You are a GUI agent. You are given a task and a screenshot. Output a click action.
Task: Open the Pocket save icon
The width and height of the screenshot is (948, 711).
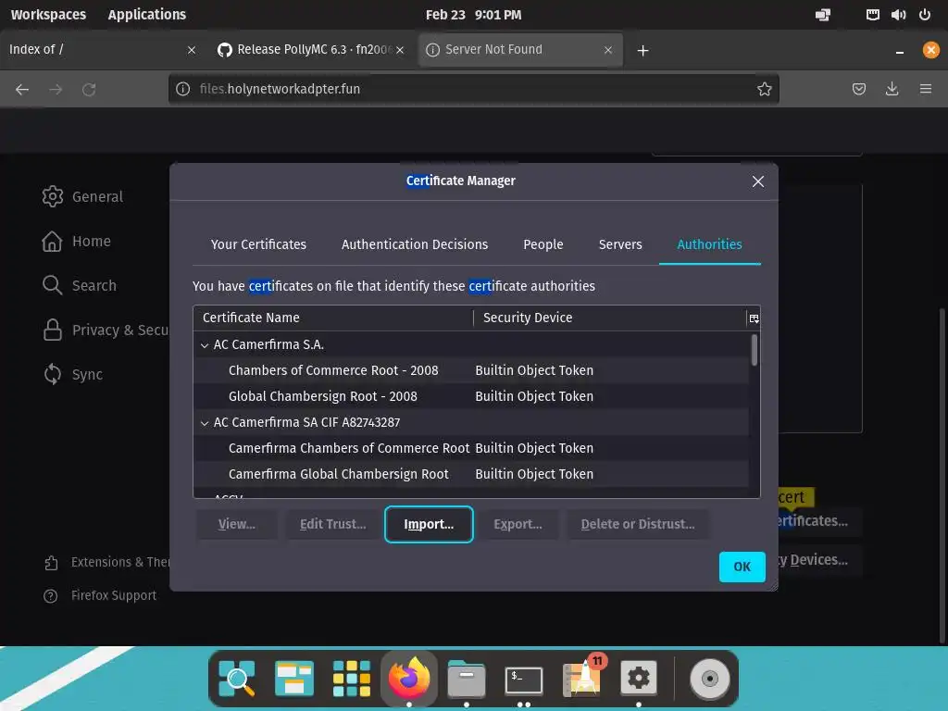[x=858, y=89]
